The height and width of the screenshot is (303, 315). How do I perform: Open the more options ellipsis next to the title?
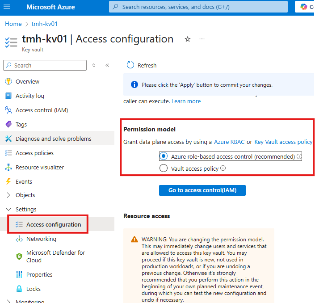pyautogui.click(x=202, y=39)
